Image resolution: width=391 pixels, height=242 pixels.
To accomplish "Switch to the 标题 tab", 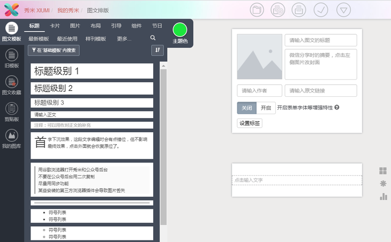I will tap(34, 26).
